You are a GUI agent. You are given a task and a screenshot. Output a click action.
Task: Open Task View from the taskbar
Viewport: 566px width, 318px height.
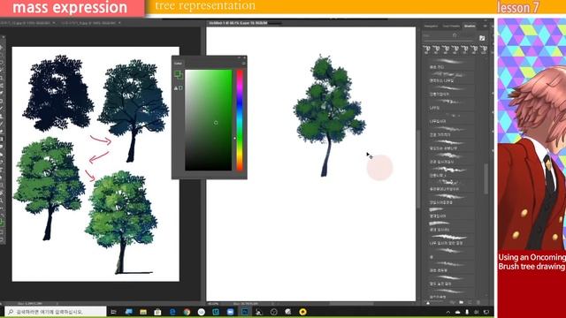click(114, 312)
